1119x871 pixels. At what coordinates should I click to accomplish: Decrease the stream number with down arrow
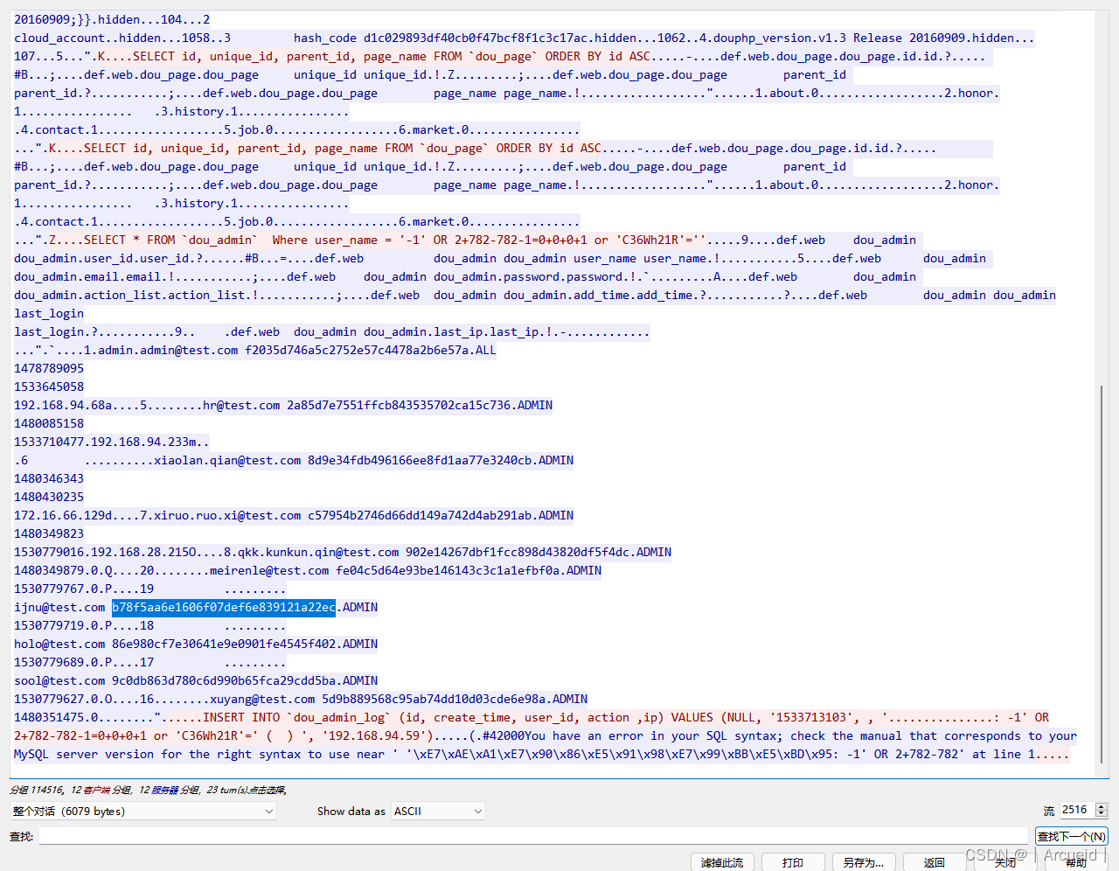[1102, 815]
